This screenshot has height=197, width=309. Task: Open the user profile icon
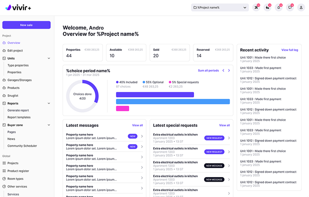(x=301, y=8)
